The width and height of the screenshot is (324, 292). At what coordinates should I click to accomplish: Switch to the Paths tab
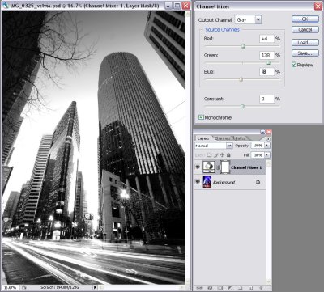click(x=240, y=138)
